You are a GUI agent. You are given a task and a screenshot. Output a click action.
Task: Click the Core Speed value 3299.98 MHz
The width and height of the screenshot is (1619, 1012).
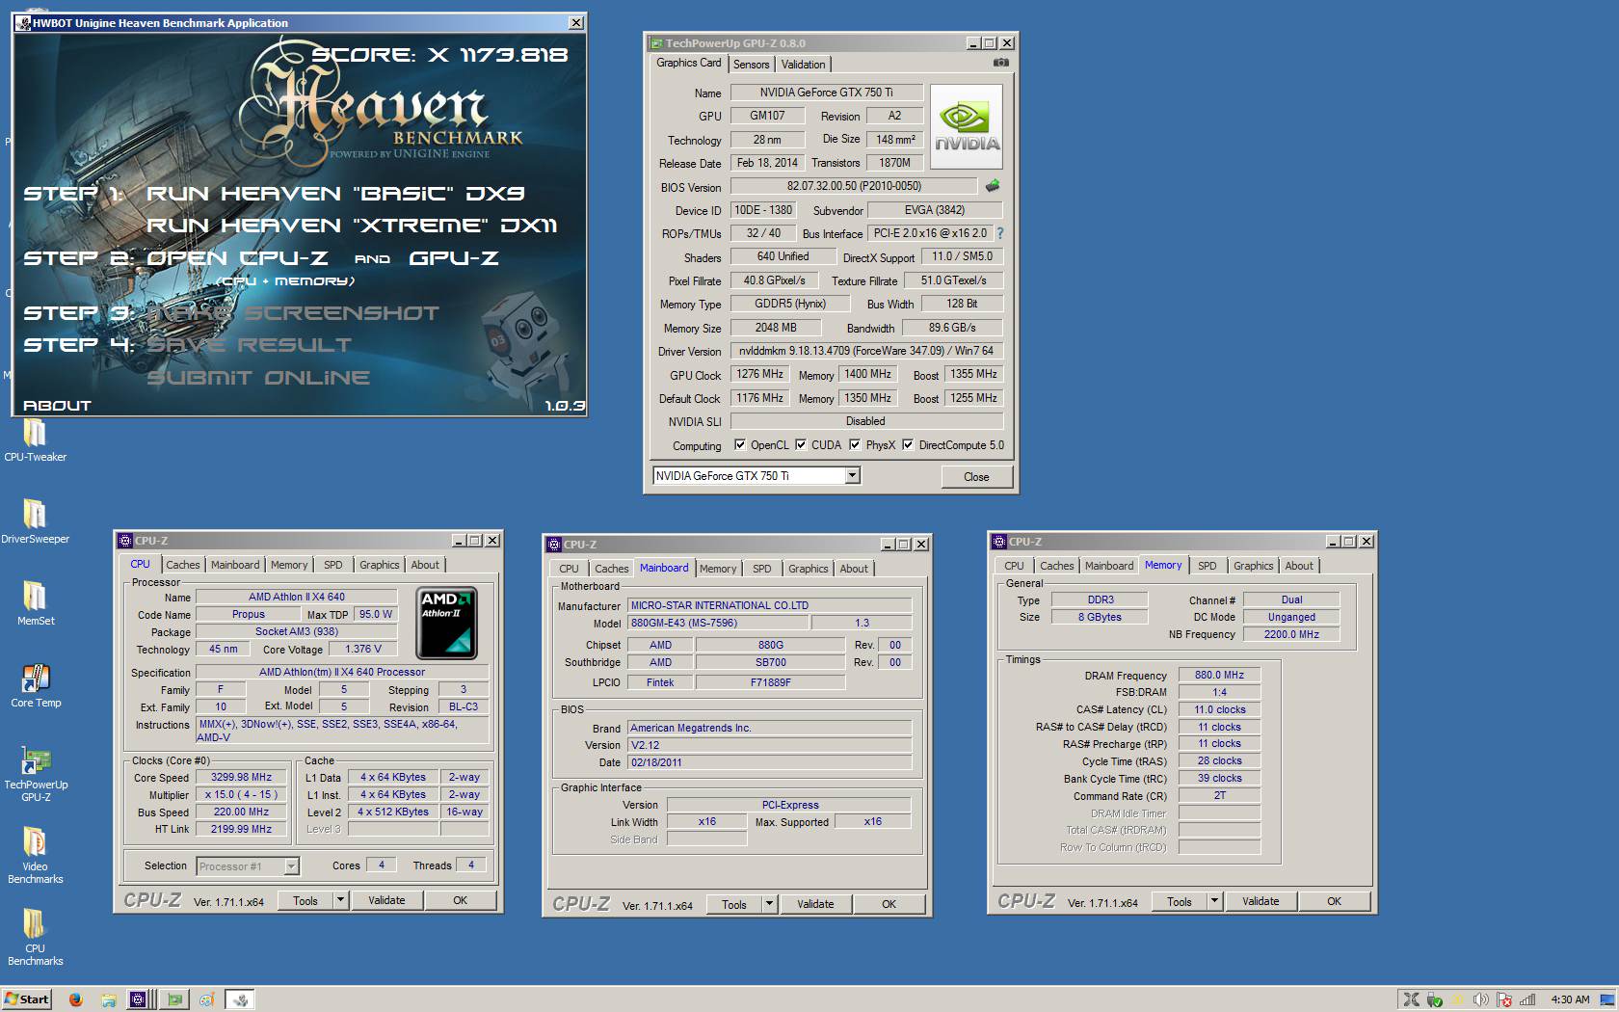pos(241,777)
